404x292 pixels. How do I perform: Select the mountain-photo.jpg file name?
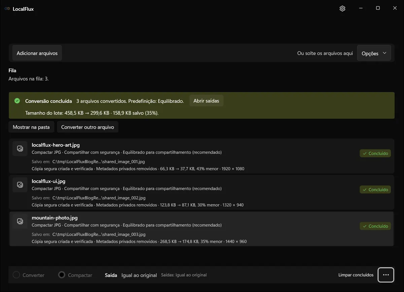tap(55, 218)
